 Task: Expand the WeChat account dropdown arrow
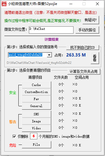[49, 55]
